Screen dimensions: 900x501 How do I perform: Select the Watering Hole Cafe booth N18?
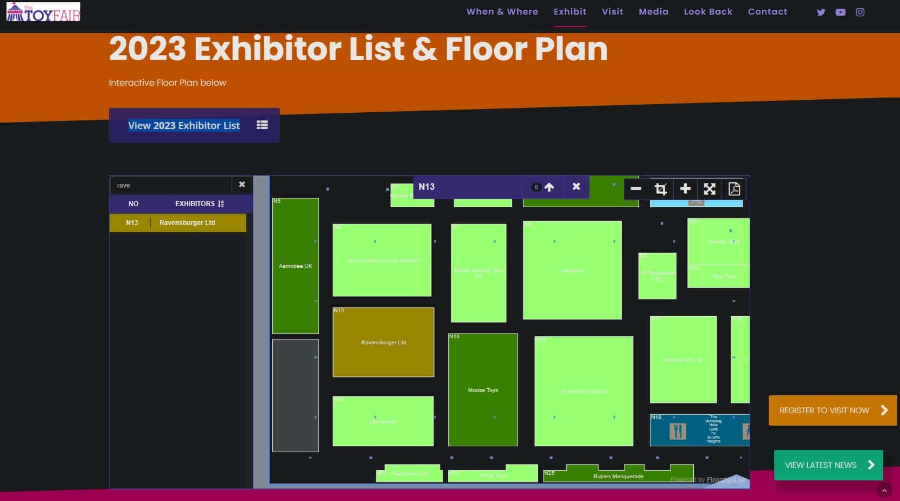click(x=700, y=430)
